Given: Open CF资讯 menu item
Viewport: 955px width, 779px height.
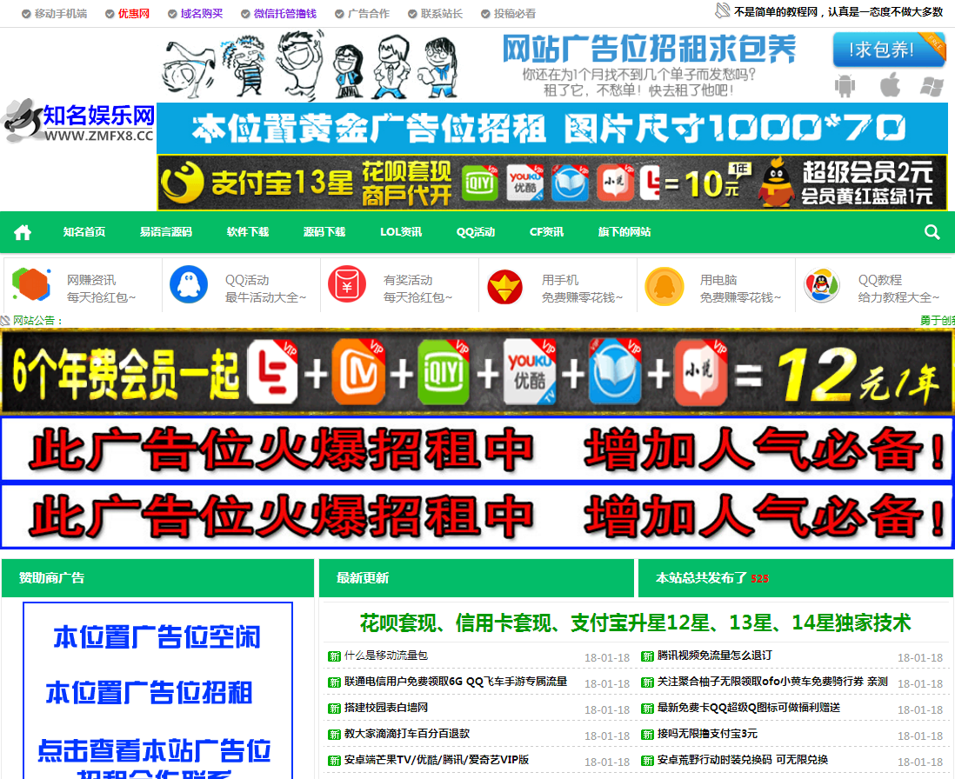Looking at the screenshot, I should (x=546, y=232).
